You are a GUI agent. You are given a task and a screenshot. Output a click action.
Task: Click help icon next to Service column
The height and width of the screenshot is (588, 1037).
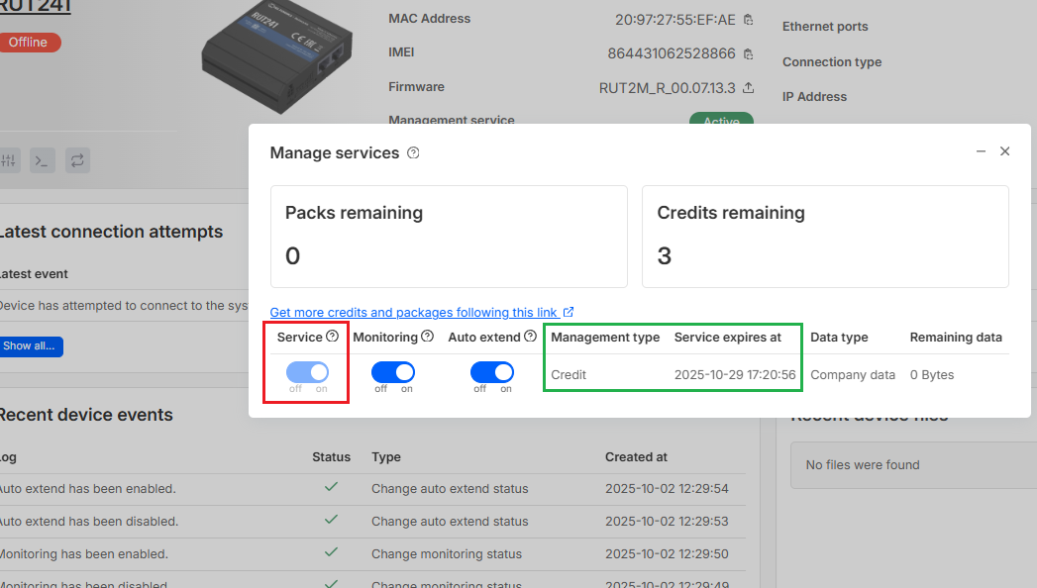[333, 337]
